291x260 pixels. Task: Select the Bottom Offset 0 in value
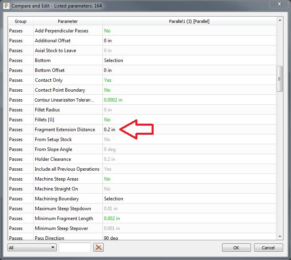click(108, 70)
